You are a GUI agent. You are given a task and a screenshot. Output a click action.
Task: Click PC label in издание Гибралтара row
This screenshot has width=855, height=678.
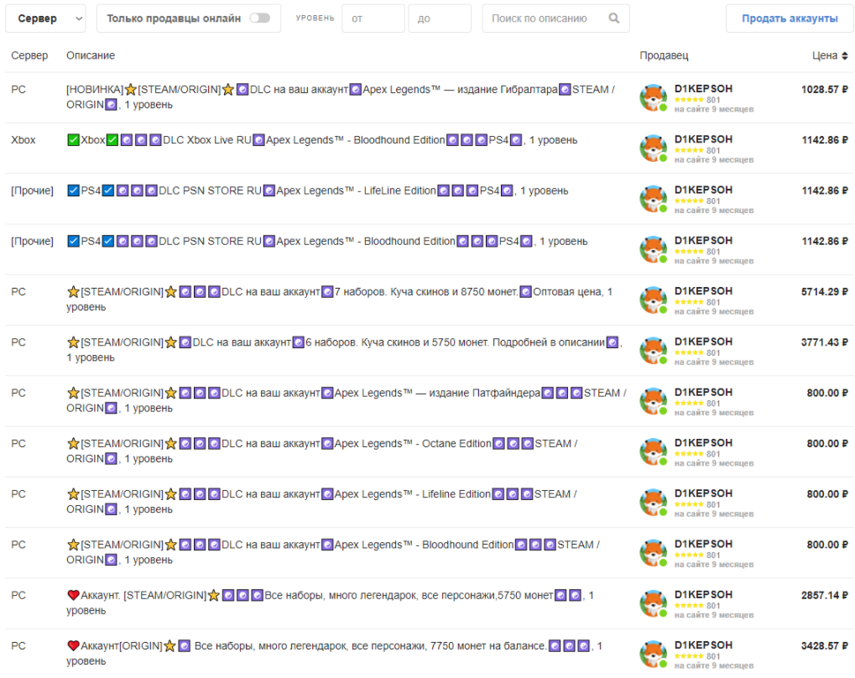click(x=18, y=90)
